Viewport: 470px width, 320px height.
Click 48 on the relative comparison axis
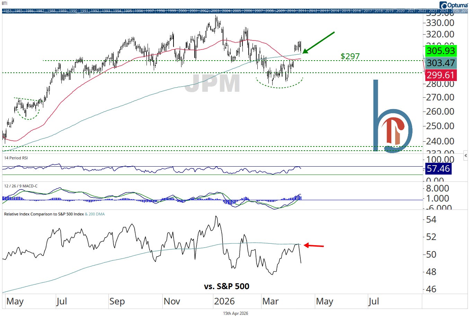[431, 272]
